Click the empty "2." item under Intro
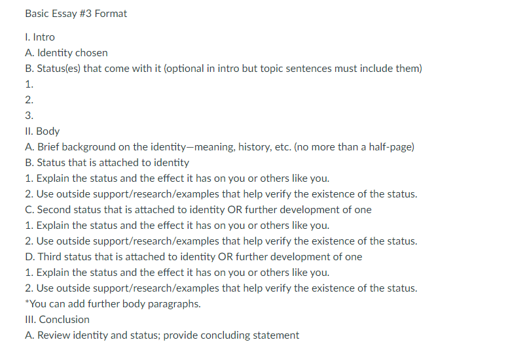The width and height of the screenshot is (508, 357). pos(29,100)
